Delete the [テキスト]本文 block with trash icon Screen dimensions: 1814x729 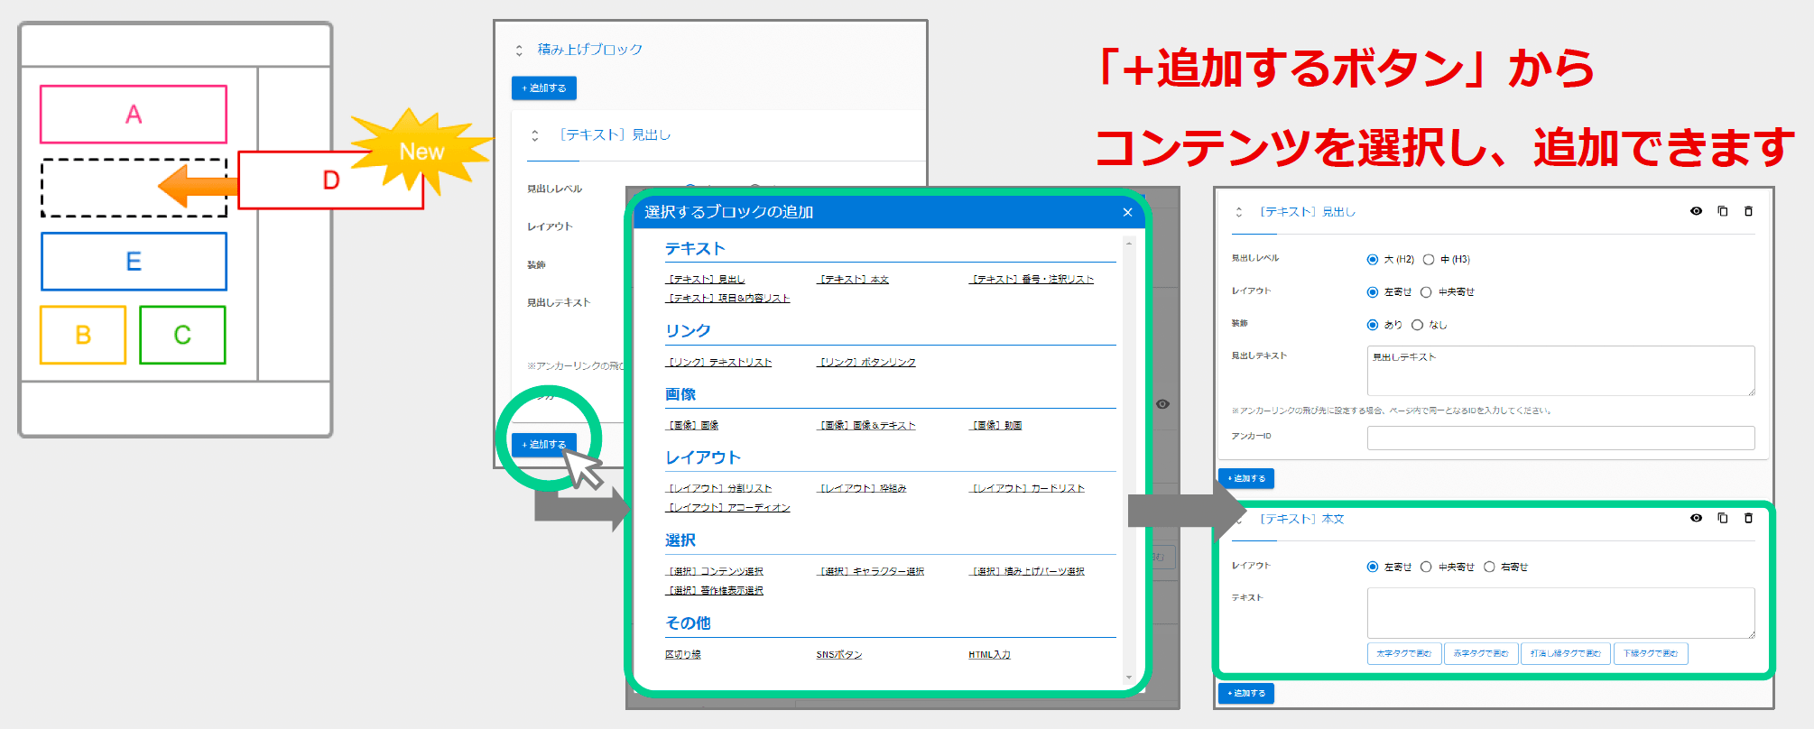point(1748,518)
